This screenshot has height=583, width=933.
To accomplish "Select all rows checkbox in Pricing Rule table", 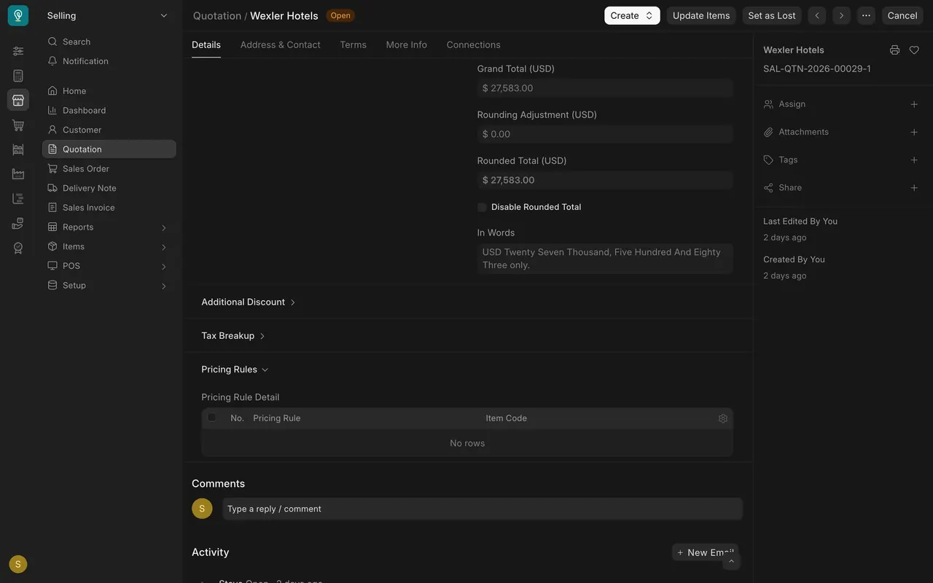I will (x=212, y=418).
